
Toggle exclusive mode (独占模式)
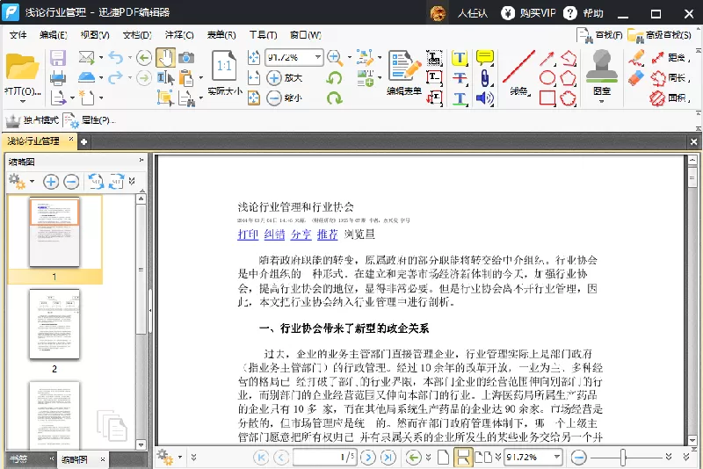pyautogui.click(x=32, y=120)
